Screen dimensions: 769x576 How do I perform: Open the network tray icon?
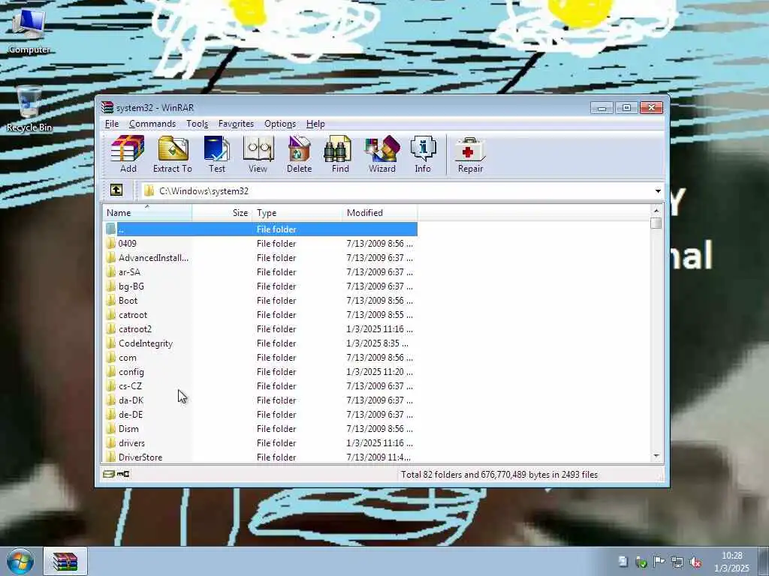(x=677, y=562)
